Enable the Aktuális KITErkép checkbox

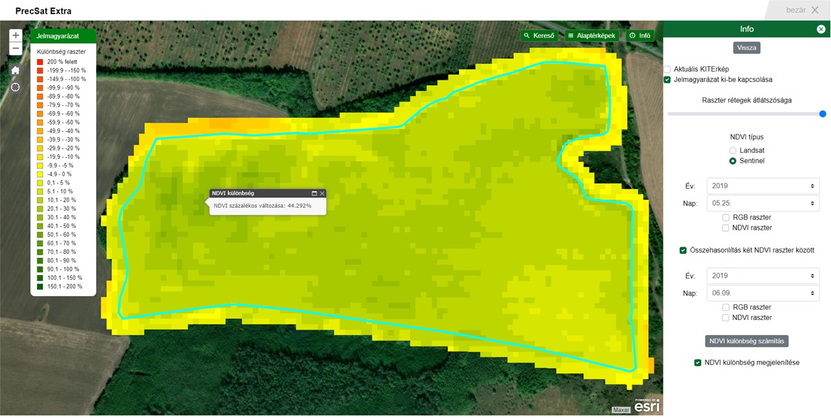click(667, 69)
